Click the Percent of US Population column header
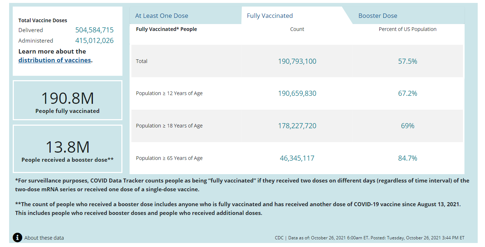485x247 pixels. (407, 29)
